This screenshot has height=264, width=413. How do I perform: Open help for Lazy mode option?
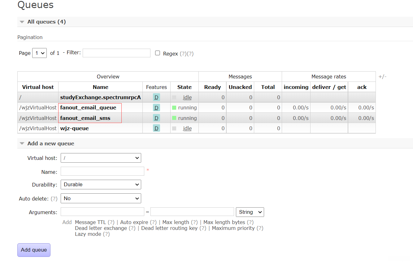pyautogui.click(x=106, y=234)
